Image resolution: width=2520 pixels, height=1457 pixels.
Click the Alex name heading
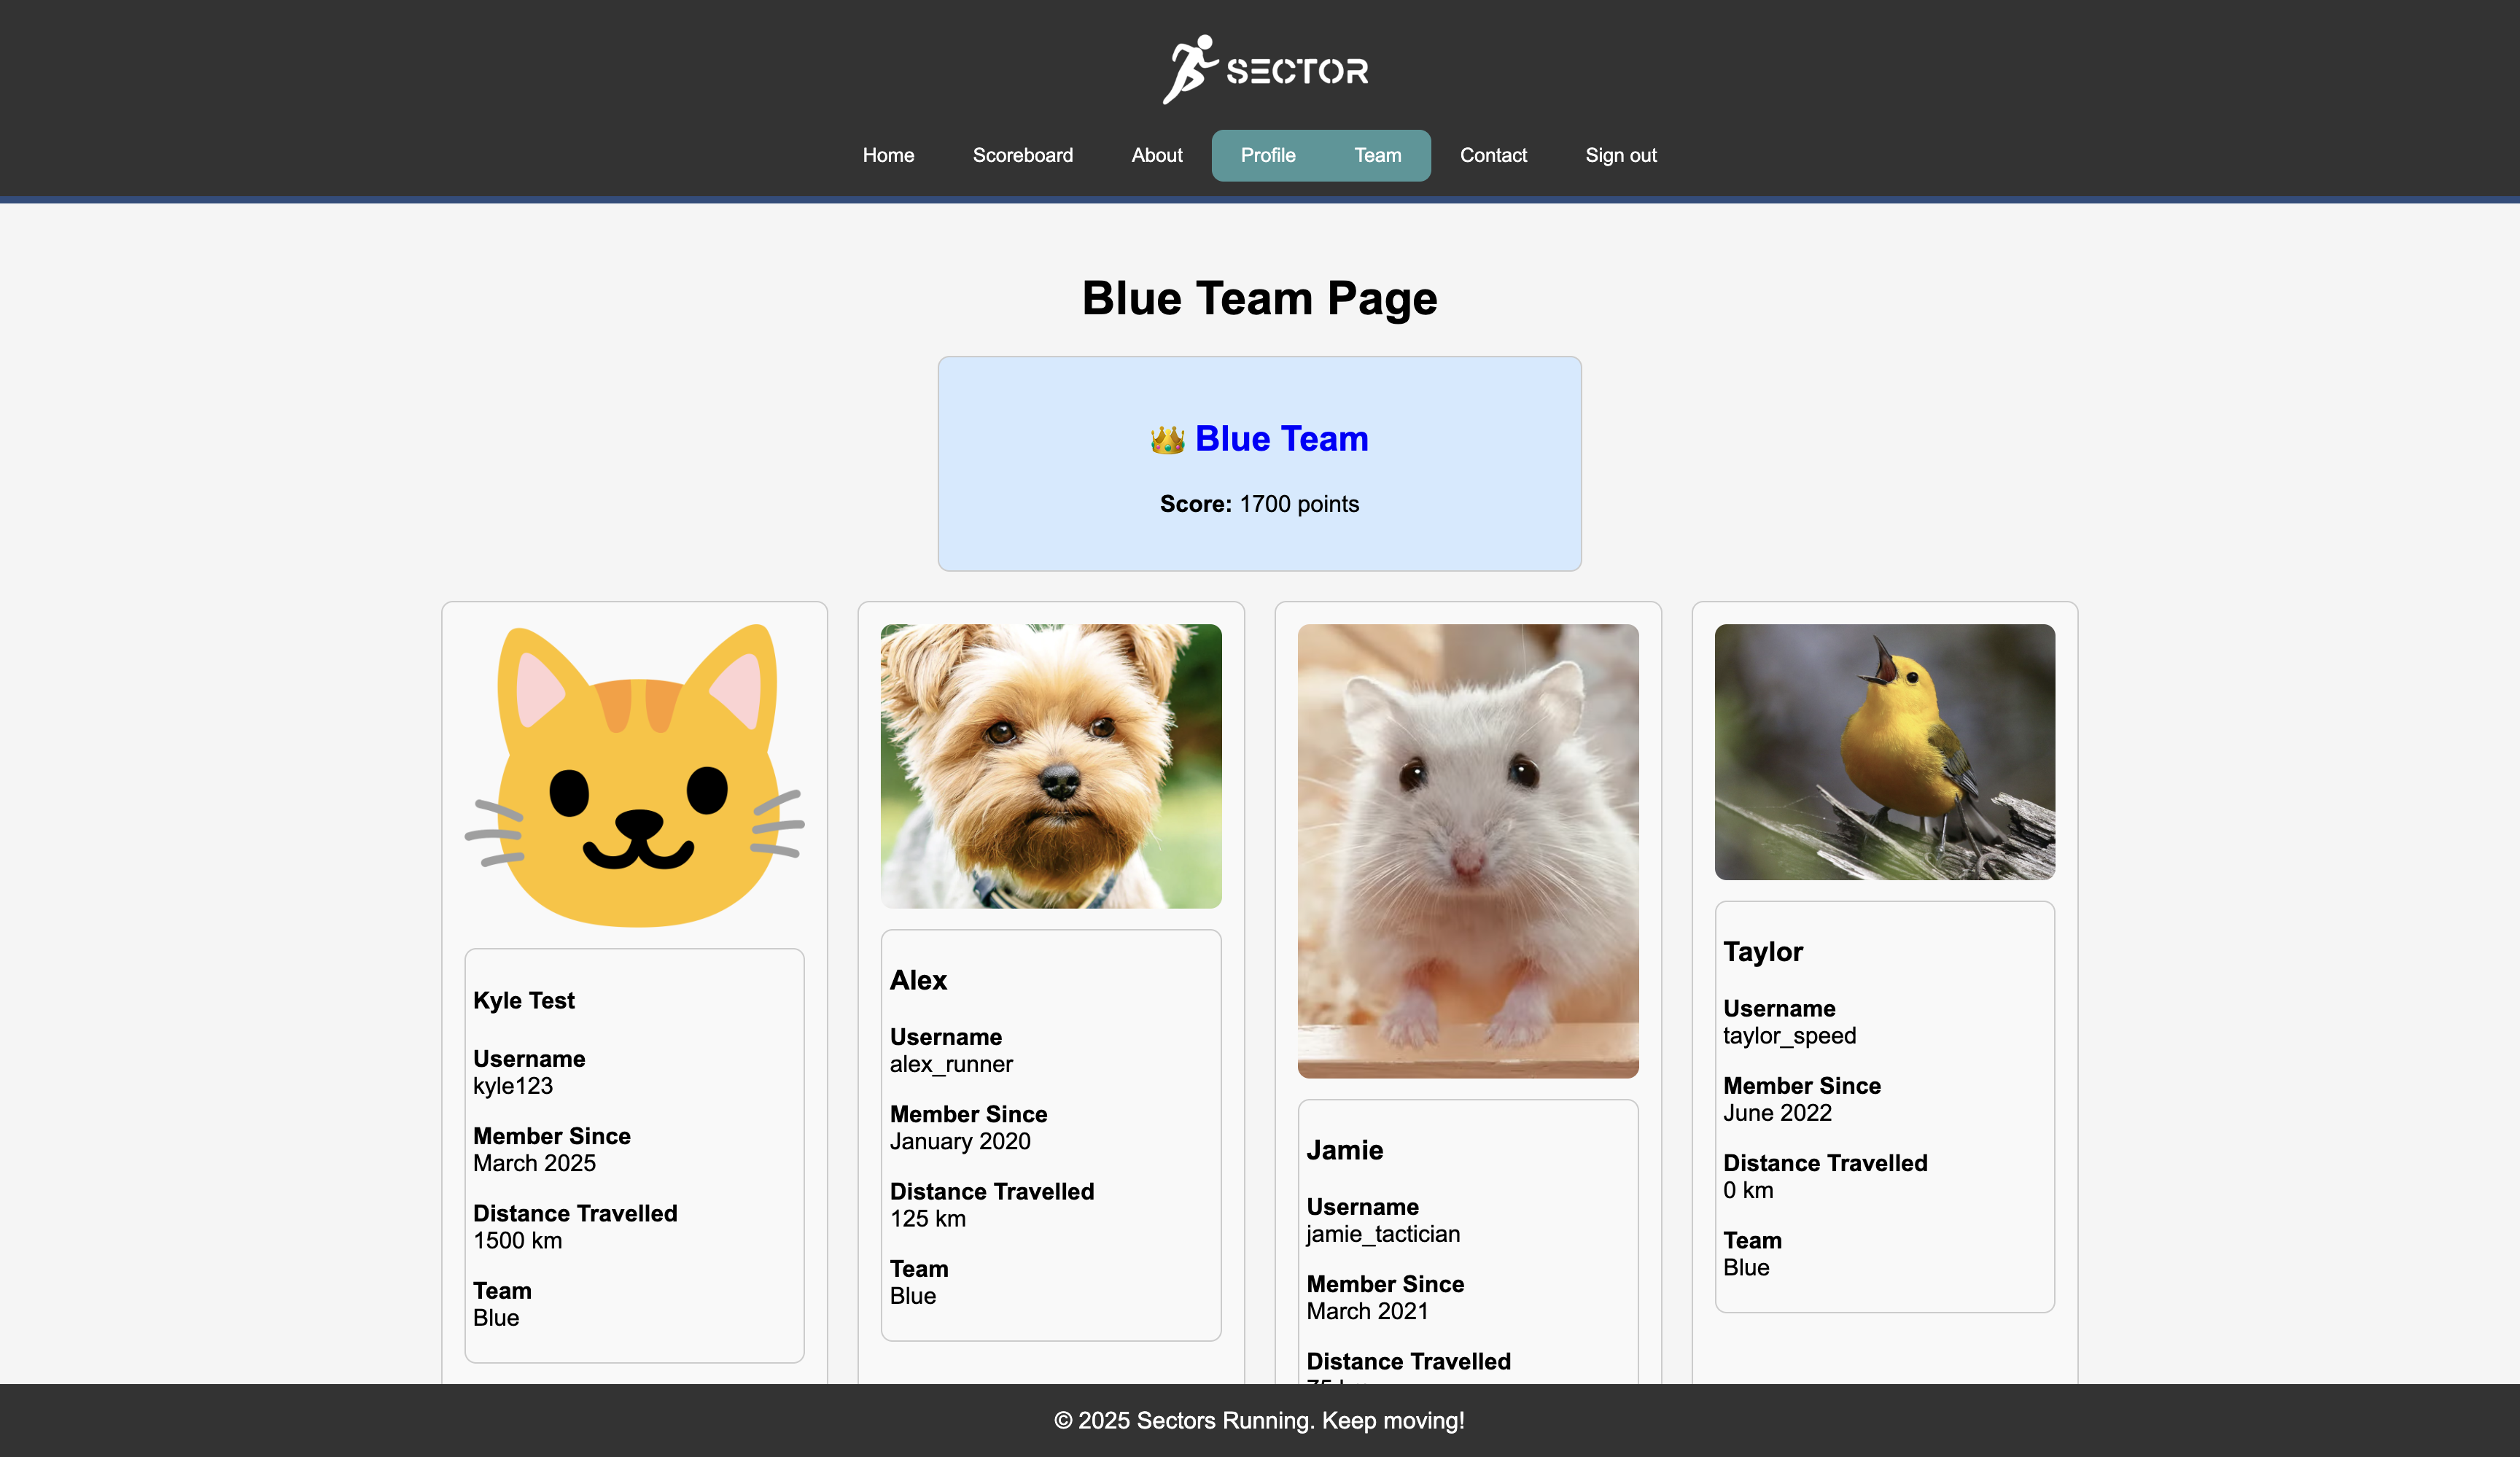[918, 980]
